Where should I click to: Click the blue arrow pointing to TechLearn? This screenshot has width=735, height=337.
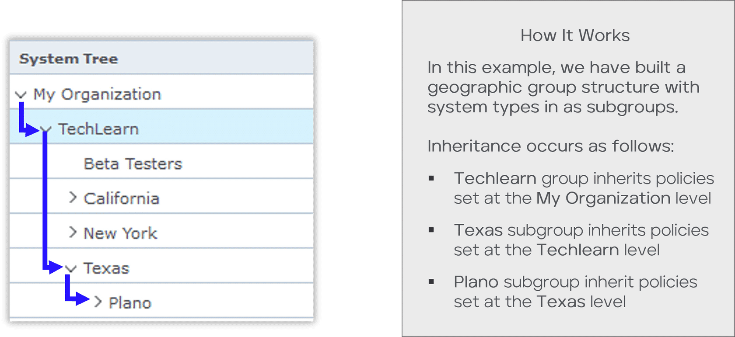click(x=31, y=129)
